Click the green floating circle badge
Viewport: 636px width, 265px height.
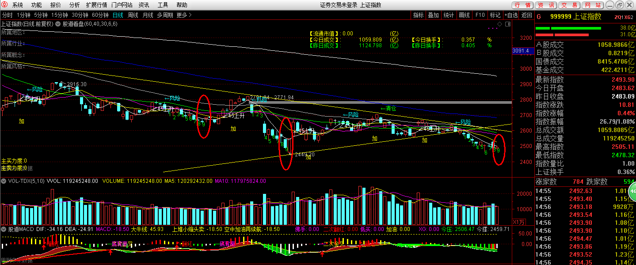pos(632,191)
